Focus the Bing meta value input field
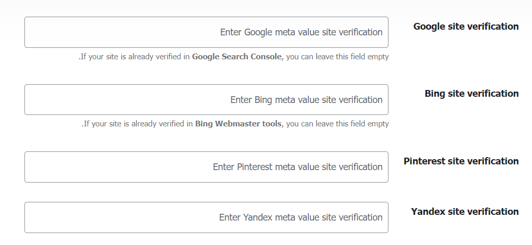The height and width of the screenshot is (245, 532). pos(156,100)
